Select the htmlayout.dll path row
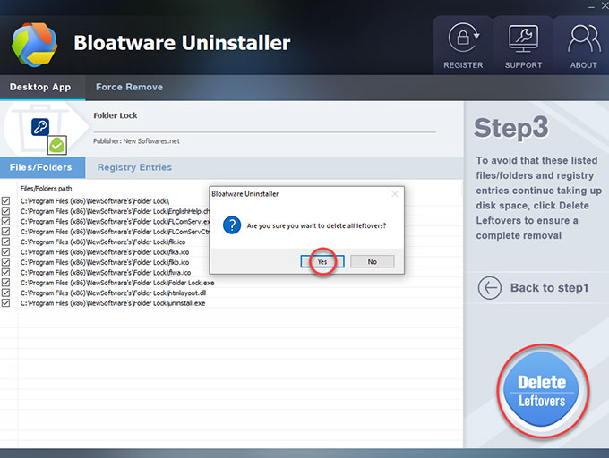609x458 pixels. [113, 293]
